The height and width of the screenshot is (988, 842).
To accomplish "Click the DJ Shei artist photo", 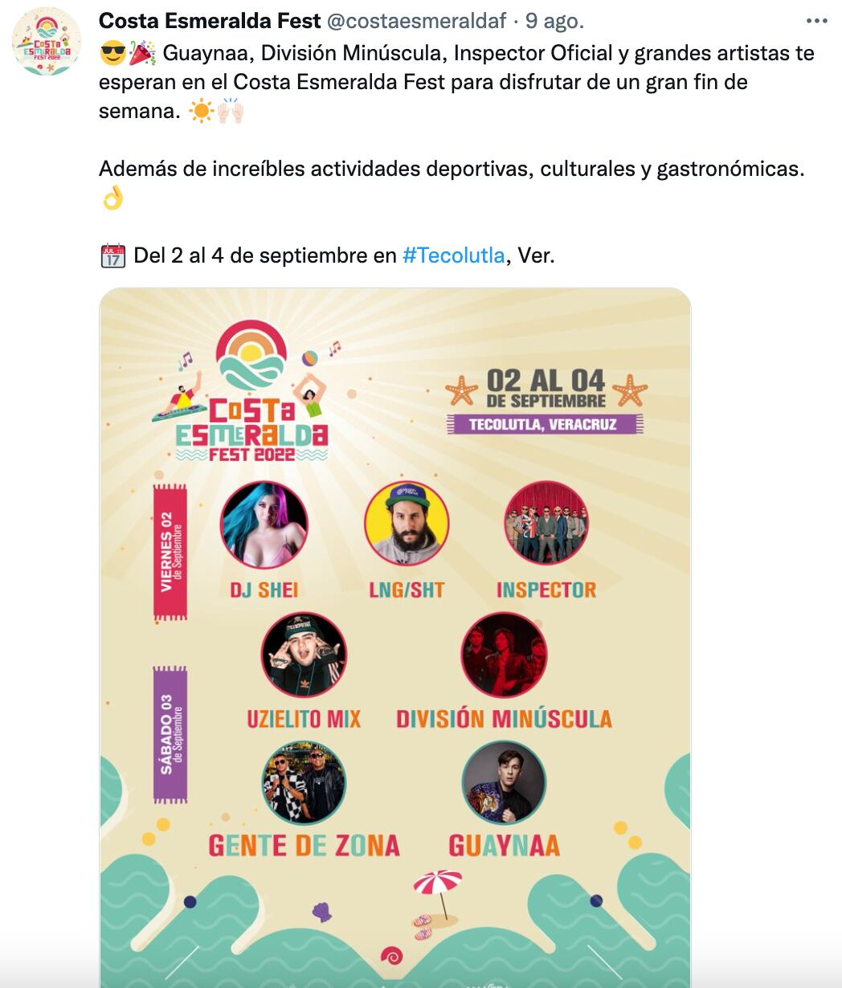I will [264, 525].
